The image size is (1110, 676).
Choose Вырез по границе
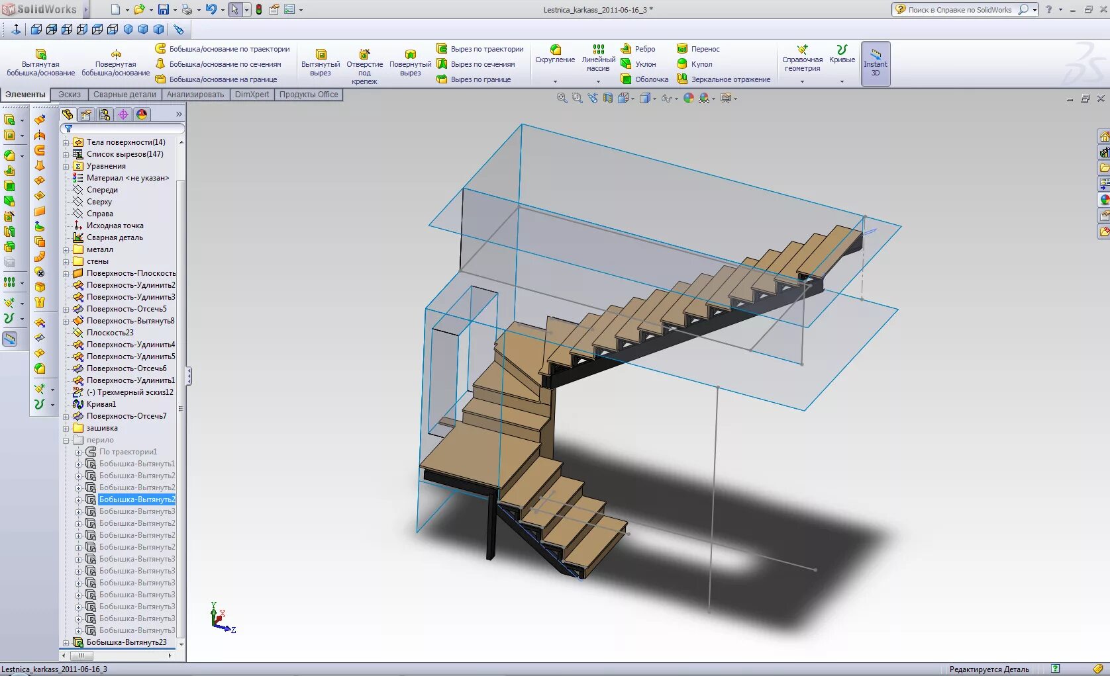point(474,79)
